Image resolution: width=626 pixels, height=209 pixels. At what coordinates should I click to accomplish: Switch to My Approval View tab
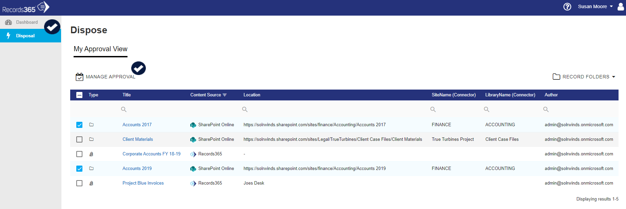tap(100, 49)
